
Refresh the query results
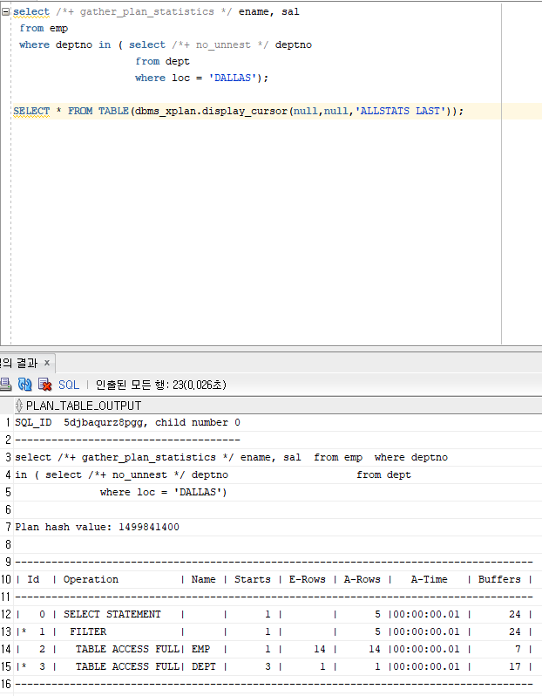pos(25,385)
